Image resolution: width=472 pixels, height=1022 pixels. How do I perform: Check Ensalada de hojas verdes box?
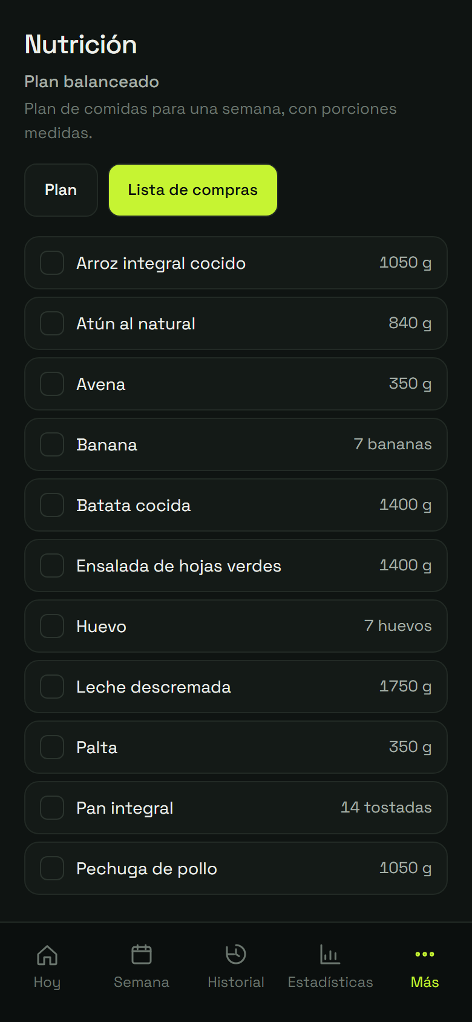tap(52, 565)
